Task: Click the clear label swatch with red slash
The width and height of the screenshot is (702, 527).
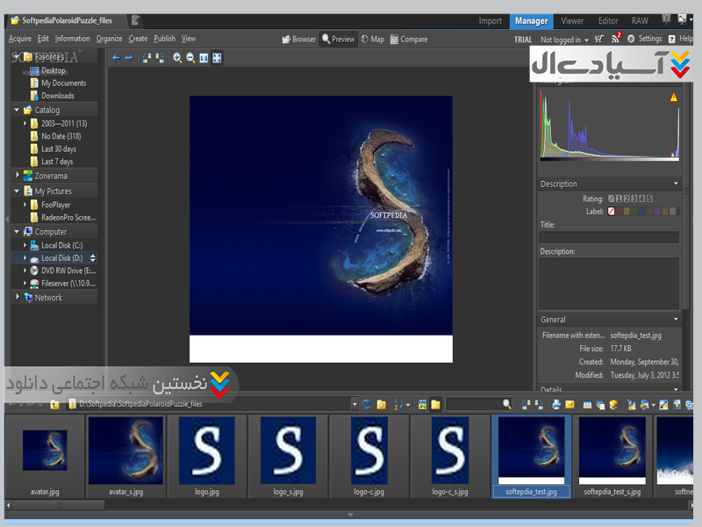Action: click(x=612, y=212)
